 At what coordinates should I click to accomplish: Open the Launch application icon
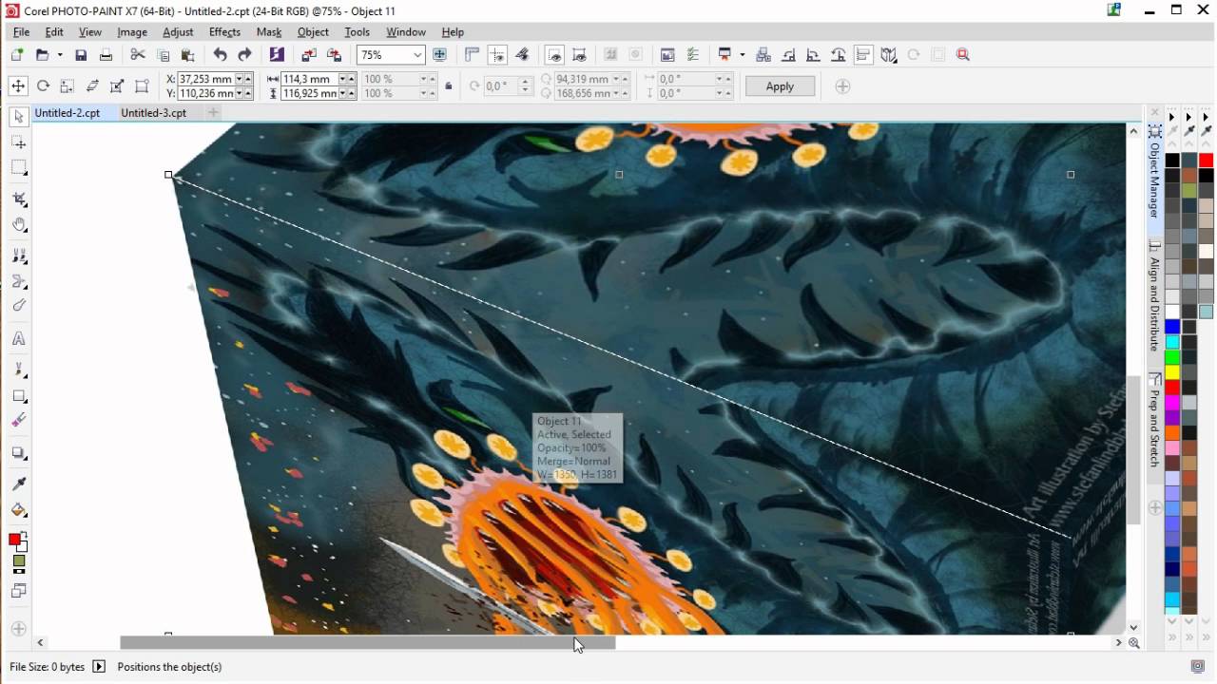pos(277,54)
